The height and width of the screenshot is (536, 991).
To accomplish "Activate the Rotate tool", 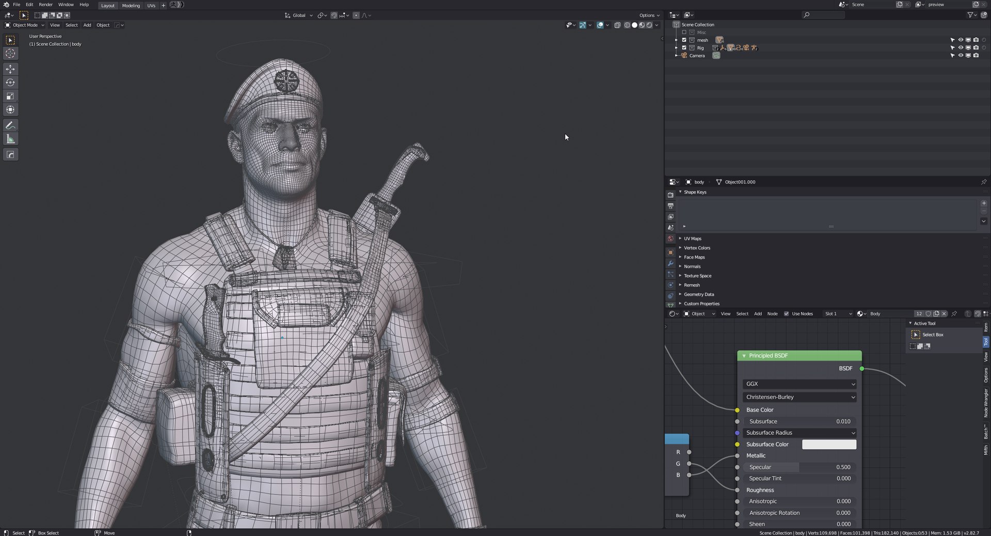I will pyautogui.click(x=10, y=83).
